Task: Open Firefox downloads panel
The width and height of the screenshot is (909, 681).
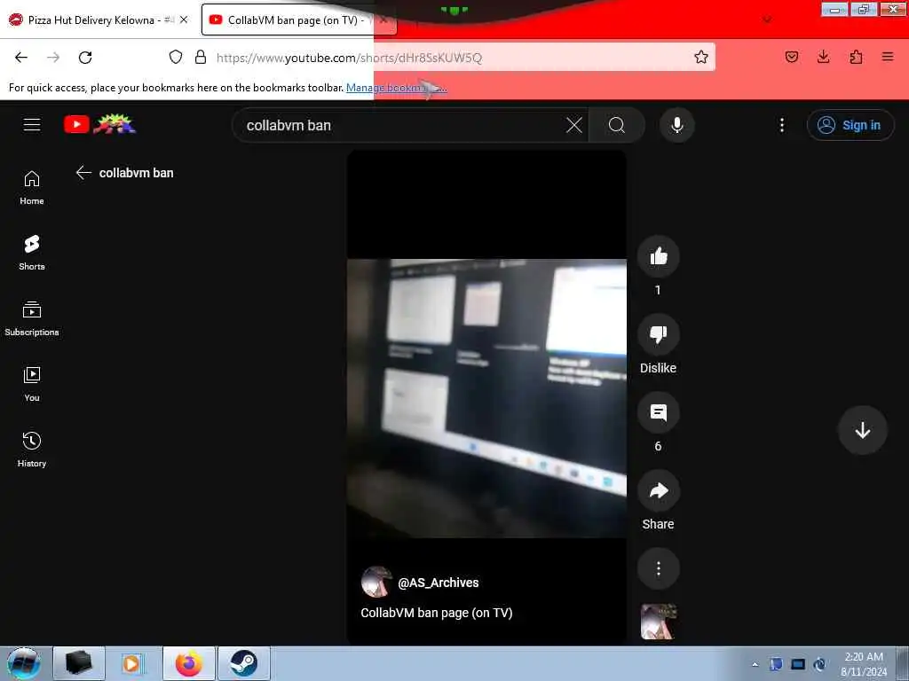Action: (x=823, y=57)
